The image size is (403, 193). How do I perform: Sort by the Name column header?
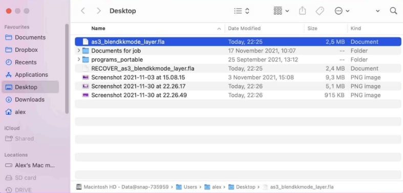(x=98, y=28)
